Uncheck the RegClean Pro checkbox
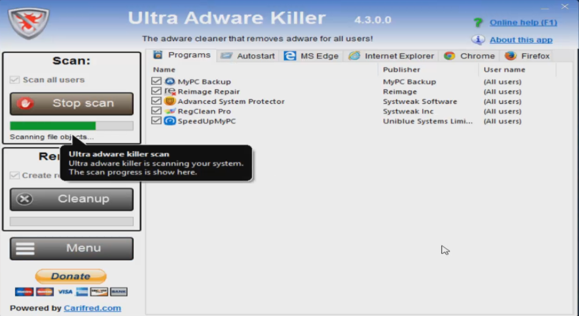 click(x=156, y=111)
